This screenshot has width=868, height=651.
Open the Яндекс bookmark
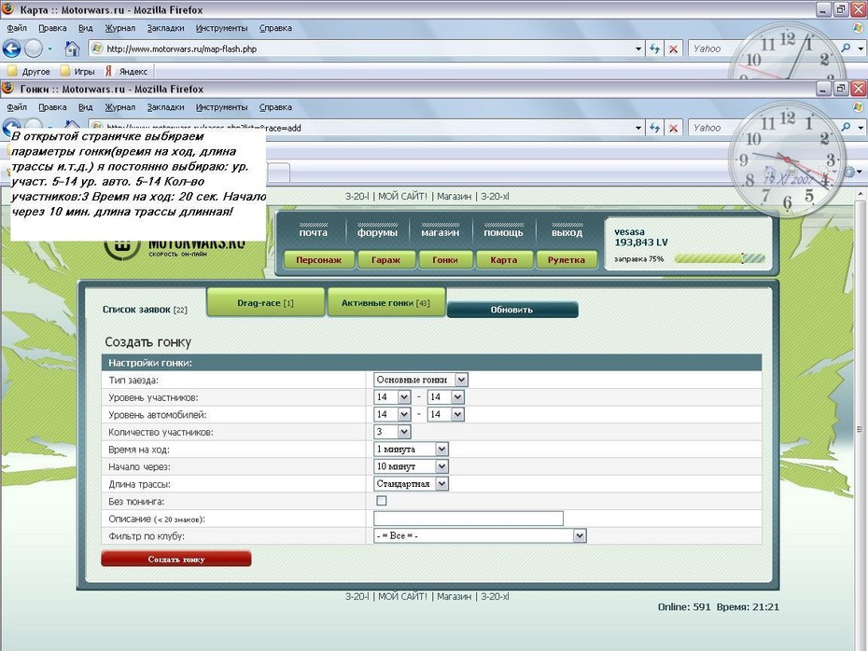coord(126,72)
